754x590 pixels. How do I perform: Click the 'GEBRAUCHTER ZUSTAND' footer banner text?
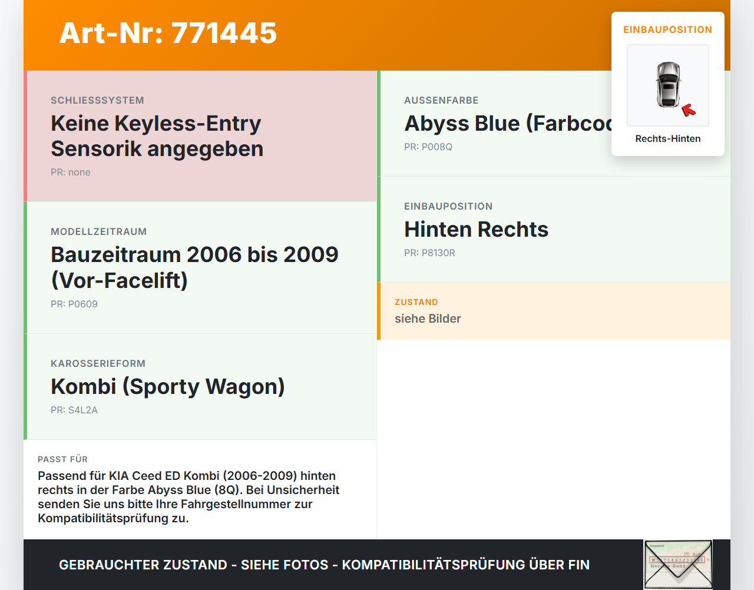click(x=324, y=565)
